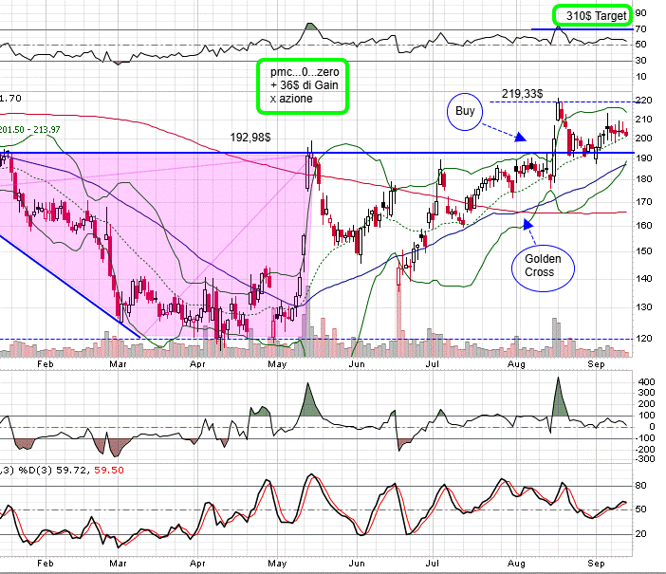Click 'Jul' on the price chart date axis

[x=432, y=364]
